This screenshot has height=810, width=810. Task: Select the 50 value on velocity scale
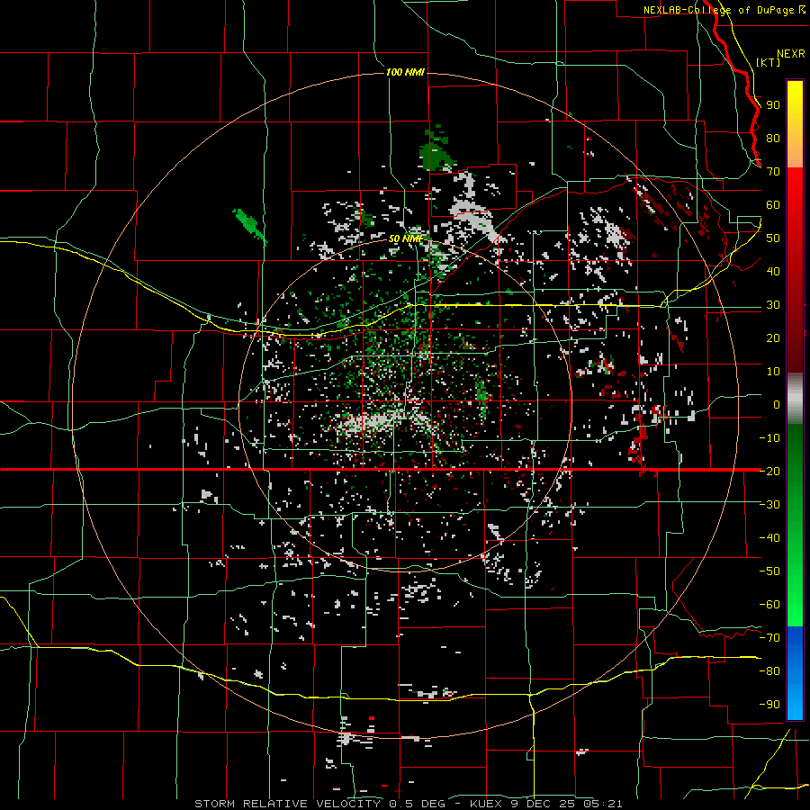[773, 238]
